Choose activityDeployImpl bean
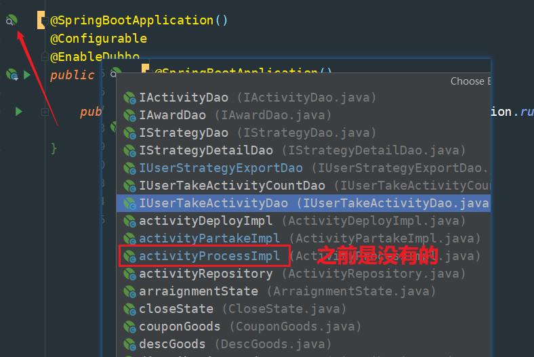Image resolution: width=534 pixels, height=357 pixels. pyautogui.click(x=303, y=221)
